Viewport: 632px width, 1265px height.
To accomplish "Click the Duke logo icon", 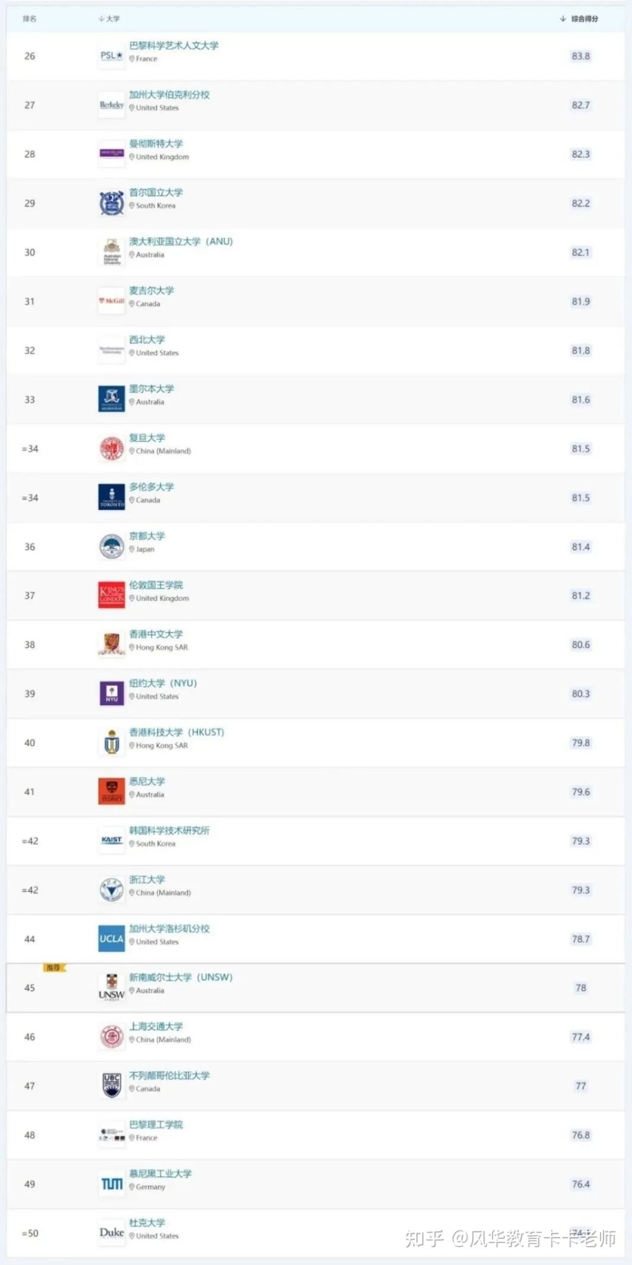I will 112,1232.
